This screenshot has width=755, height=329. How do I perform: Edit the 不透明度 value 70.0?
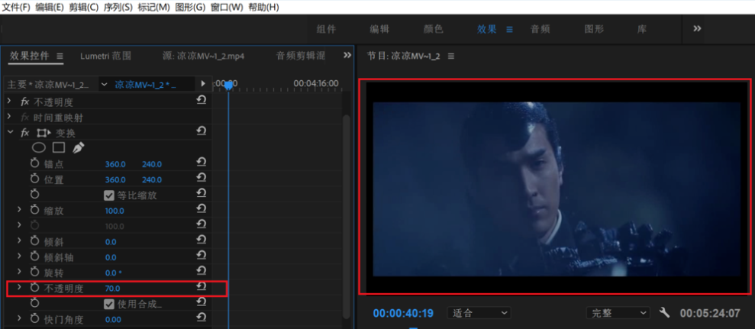pos(113,289)
